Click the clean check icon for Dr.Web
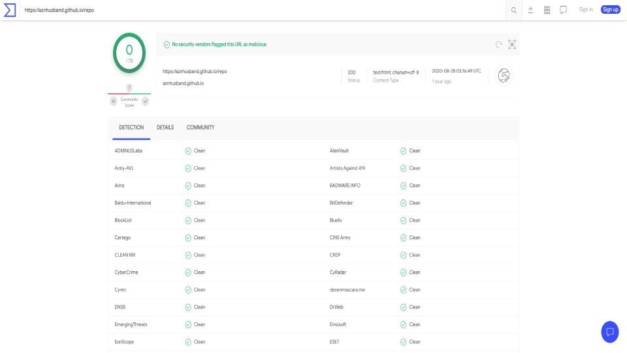627x353 pixels. click(403, 307)
